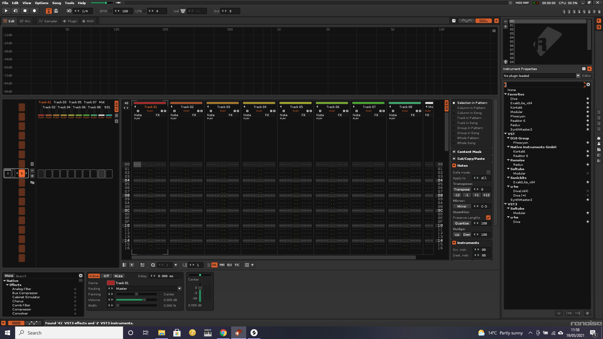This screenshot has height=339, width=603.
Task: Click the track Volume slider
Action: [137, 300]
